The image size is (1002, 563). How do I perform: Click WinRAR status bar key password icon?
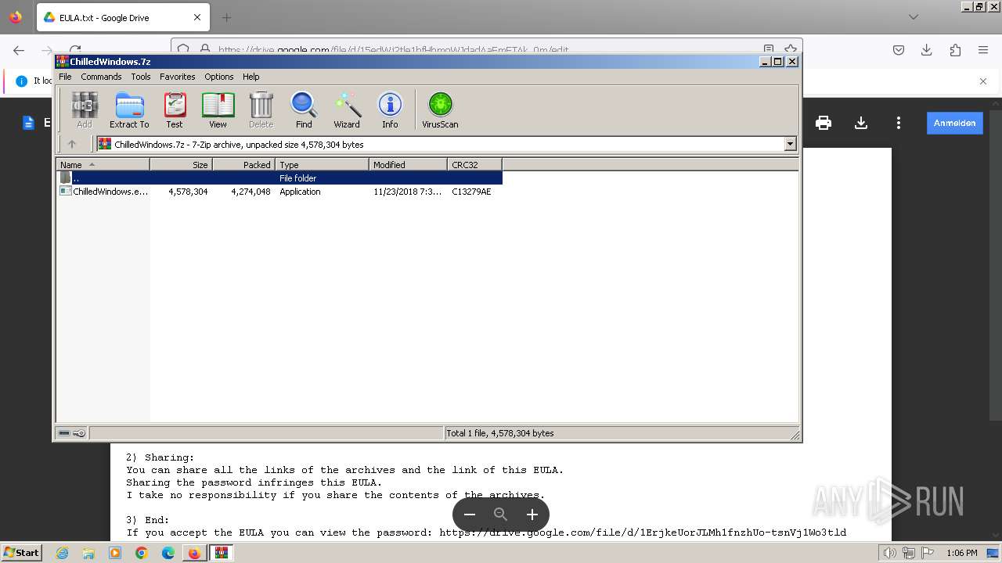79,433
